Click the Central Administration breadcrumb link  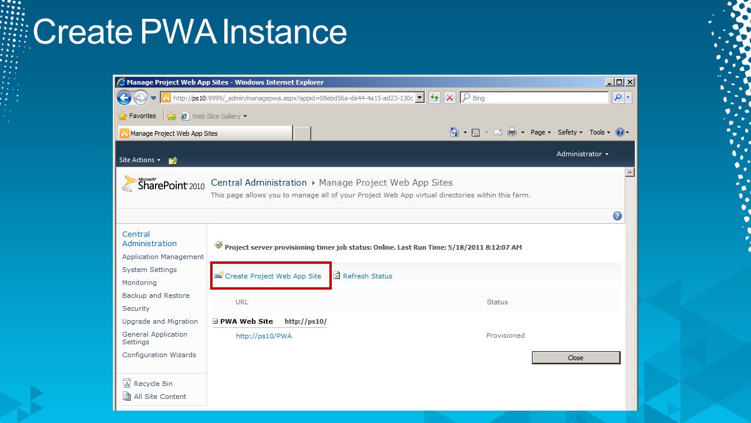[x=259, y=183]
